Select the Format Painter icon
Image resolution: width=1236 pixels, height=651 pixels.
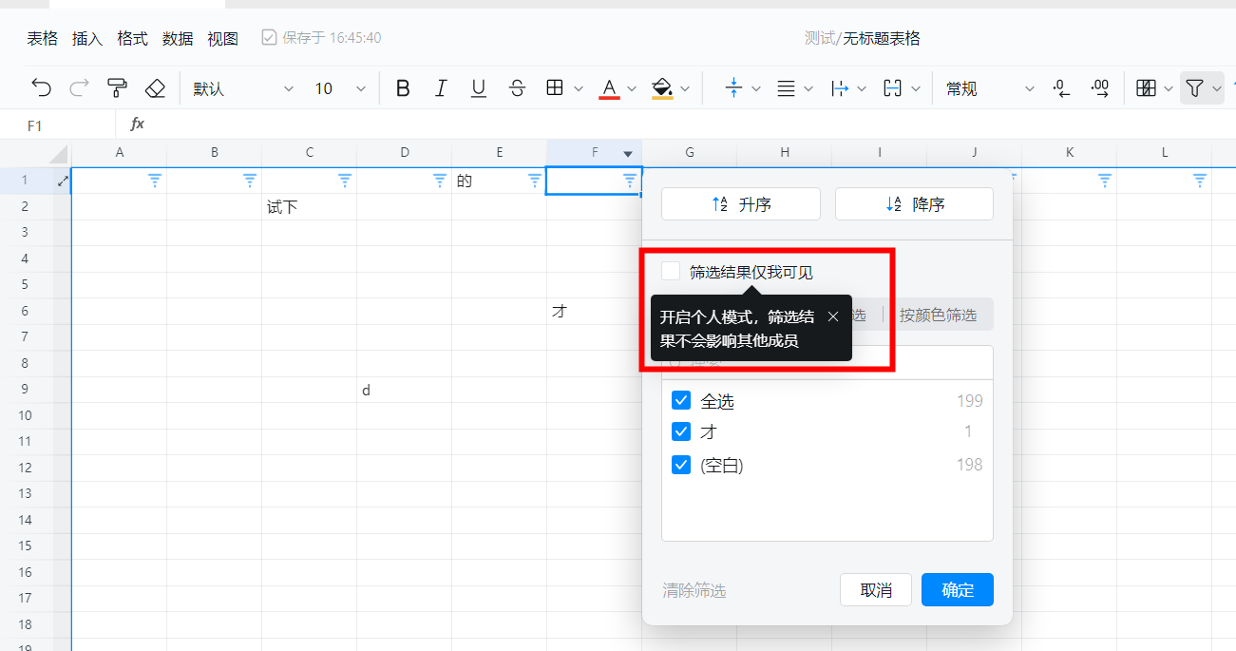point(116,87)
